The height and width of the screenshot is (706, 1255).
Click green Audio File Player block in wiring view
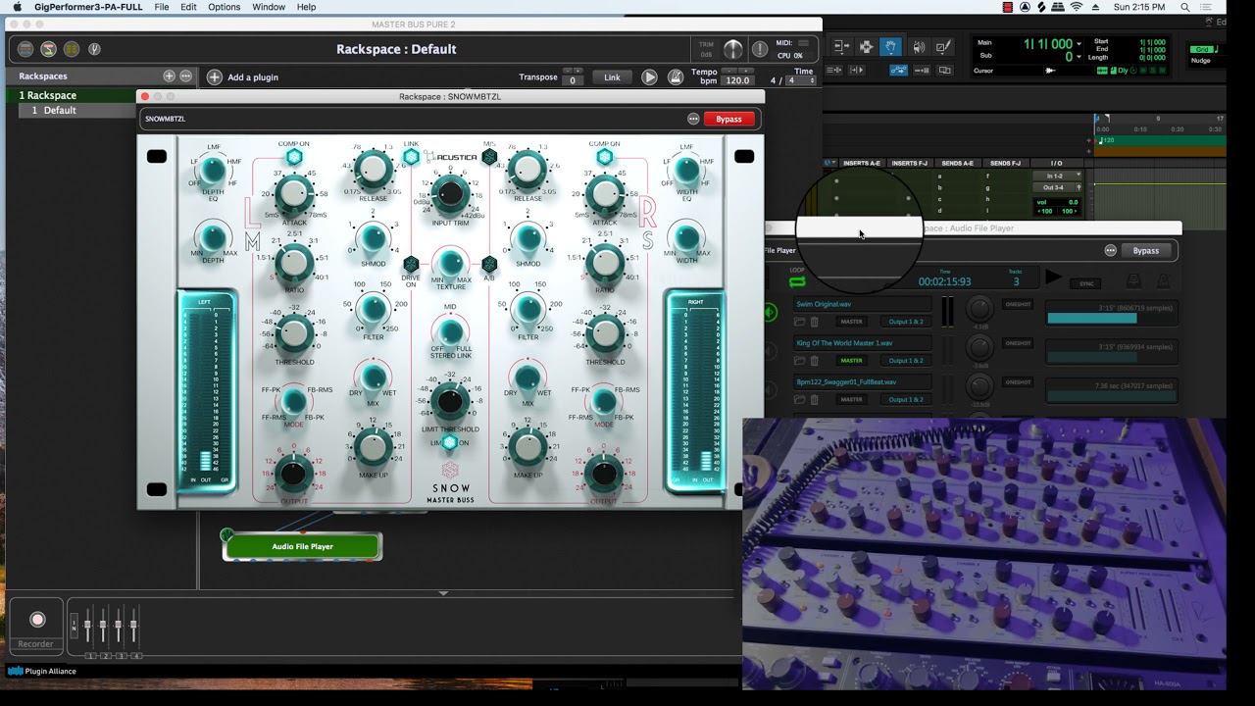click(302, 546)
